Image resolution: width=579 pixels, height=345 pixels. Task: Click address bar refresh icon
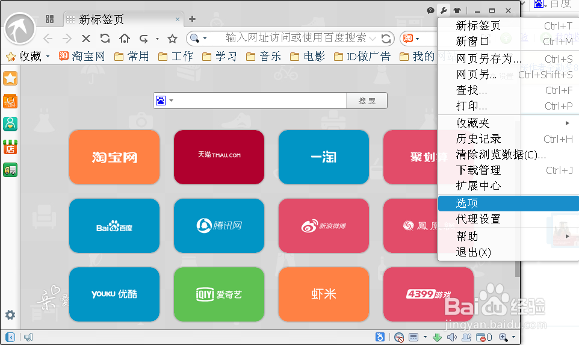click(386, 38)
